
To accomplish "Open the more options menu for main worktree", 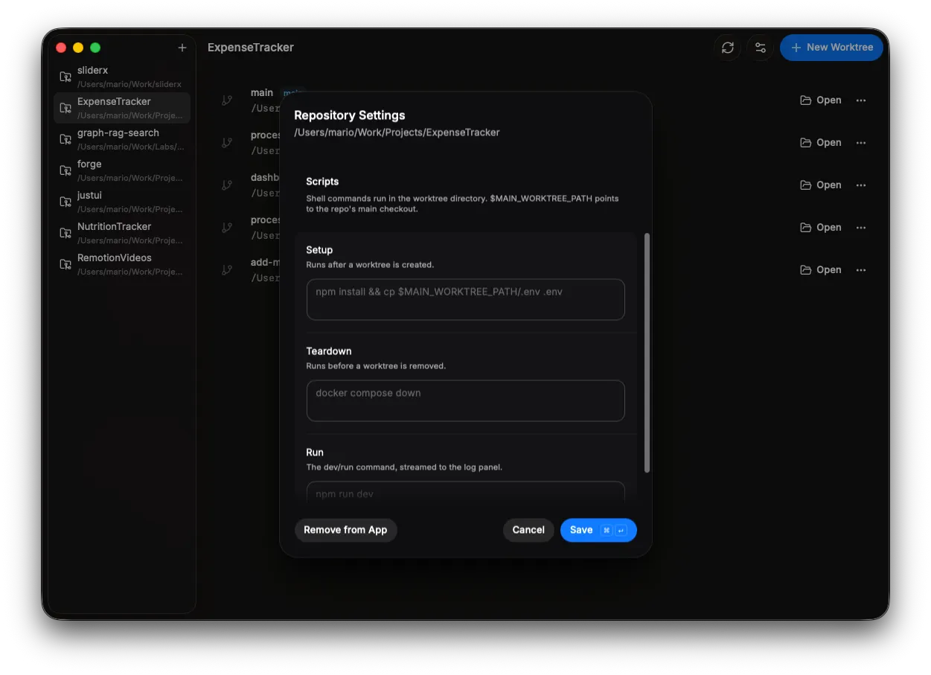I will [x=861, y=100].
